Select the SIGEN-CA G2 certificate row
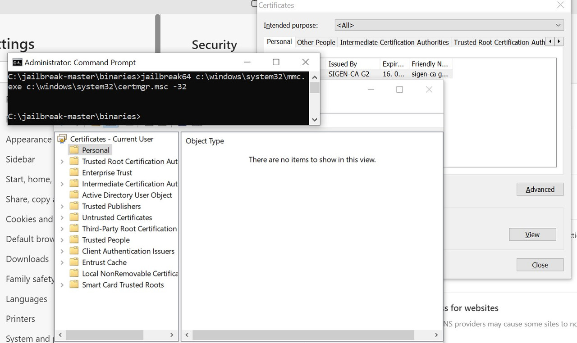This screenshot has width=577, height=343. [389, 74]
